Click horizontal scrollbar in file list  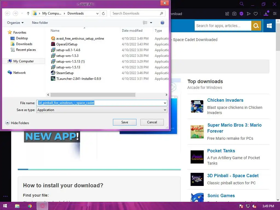(x=93, y=95)
